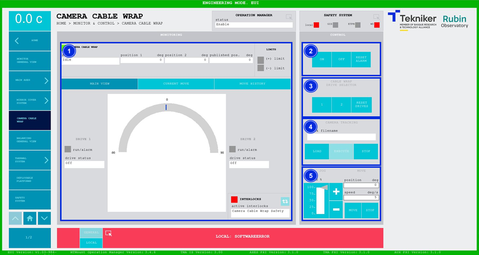The width and height of the screenshot is (479, 255).
Task: Click the Move button
Action: tap(353, 211)
